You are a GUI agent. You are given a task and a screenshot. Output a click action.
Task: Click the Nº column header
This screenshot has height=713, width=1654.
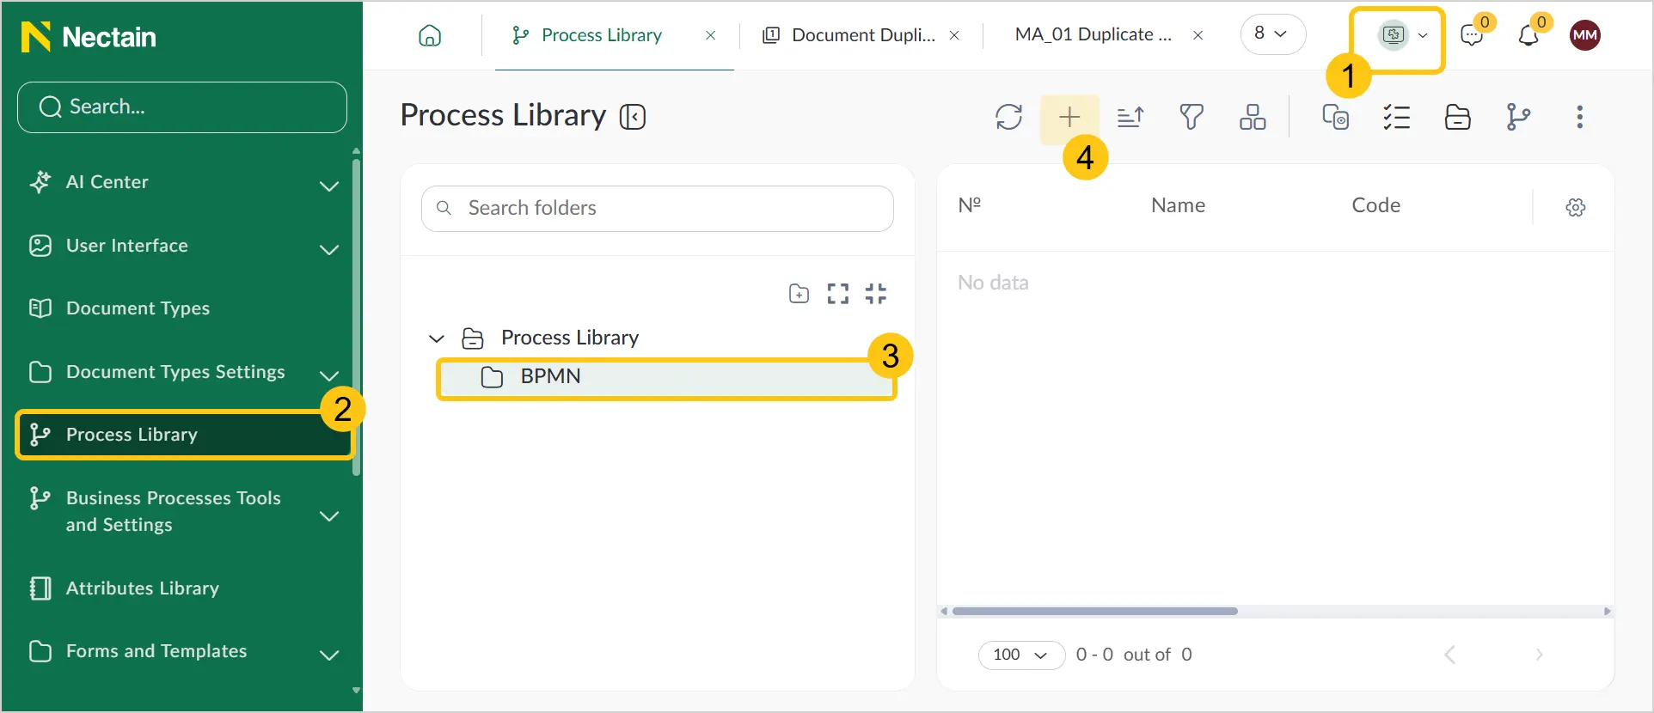(970, 205)
